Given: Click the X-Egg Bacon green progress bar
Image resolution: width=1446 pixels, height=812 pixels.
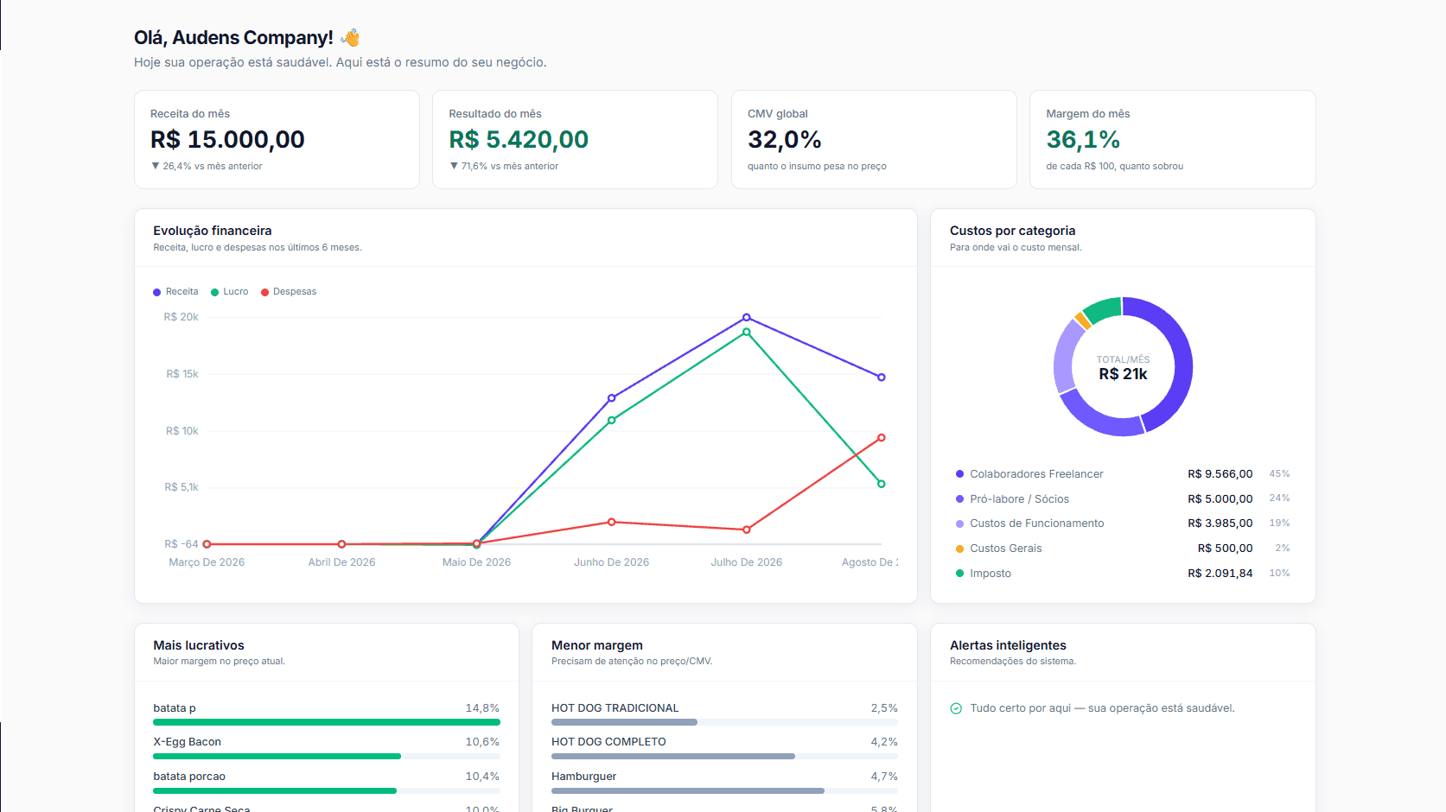Looking at the screenshot, I should pos(277,757).
